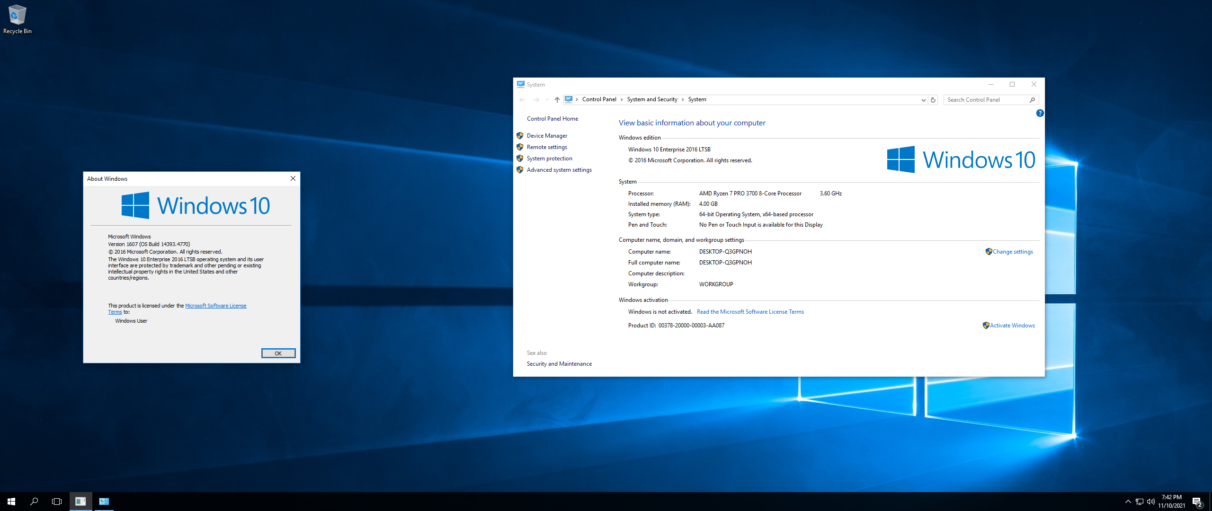
Task: Click OK in About Windows dialog
Action: 278,353
